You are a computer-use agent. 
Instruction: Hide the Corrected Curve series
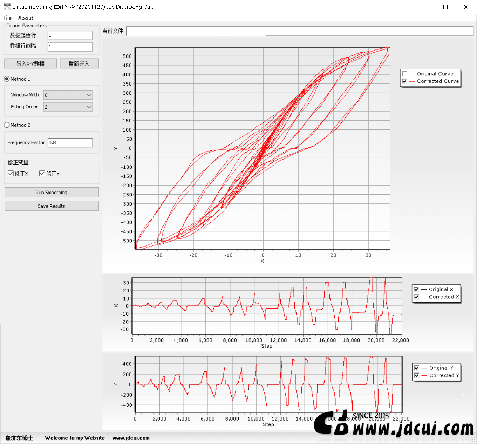(404, 81)
